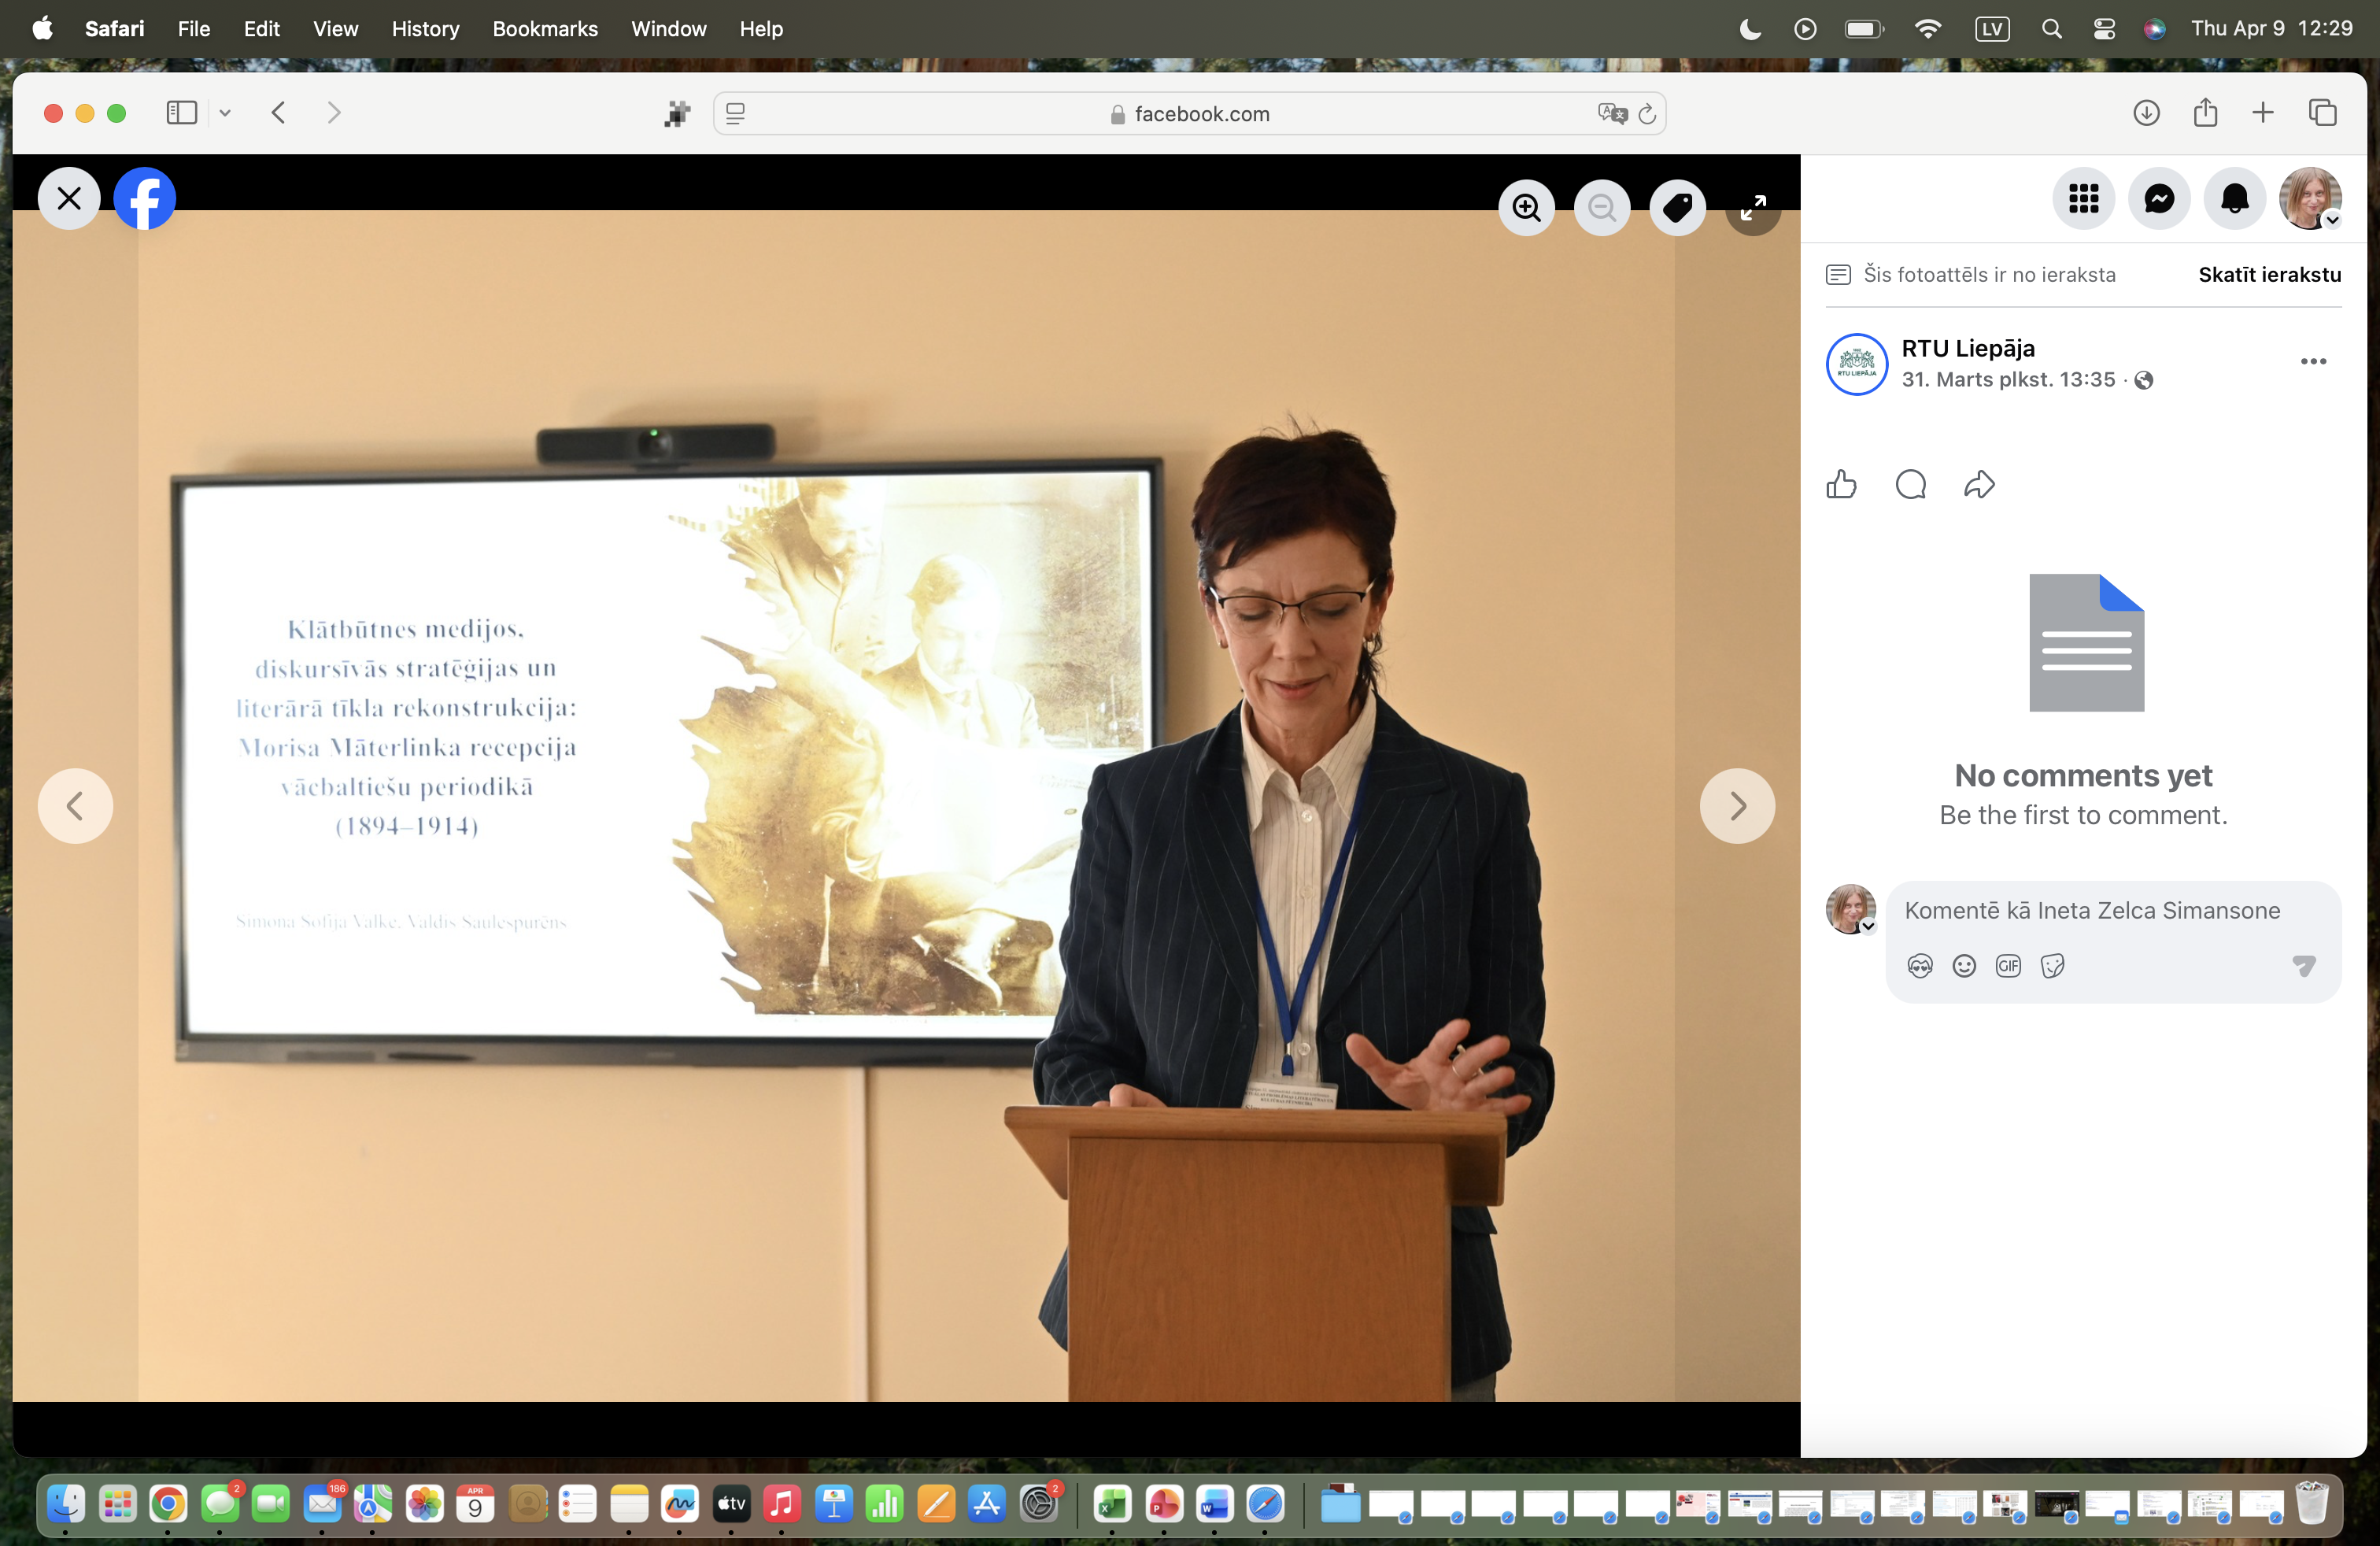Go to Facebook home via logo
This screenshot has height=1546, width=2380.
pyautogui.click(x=145, y=198)
